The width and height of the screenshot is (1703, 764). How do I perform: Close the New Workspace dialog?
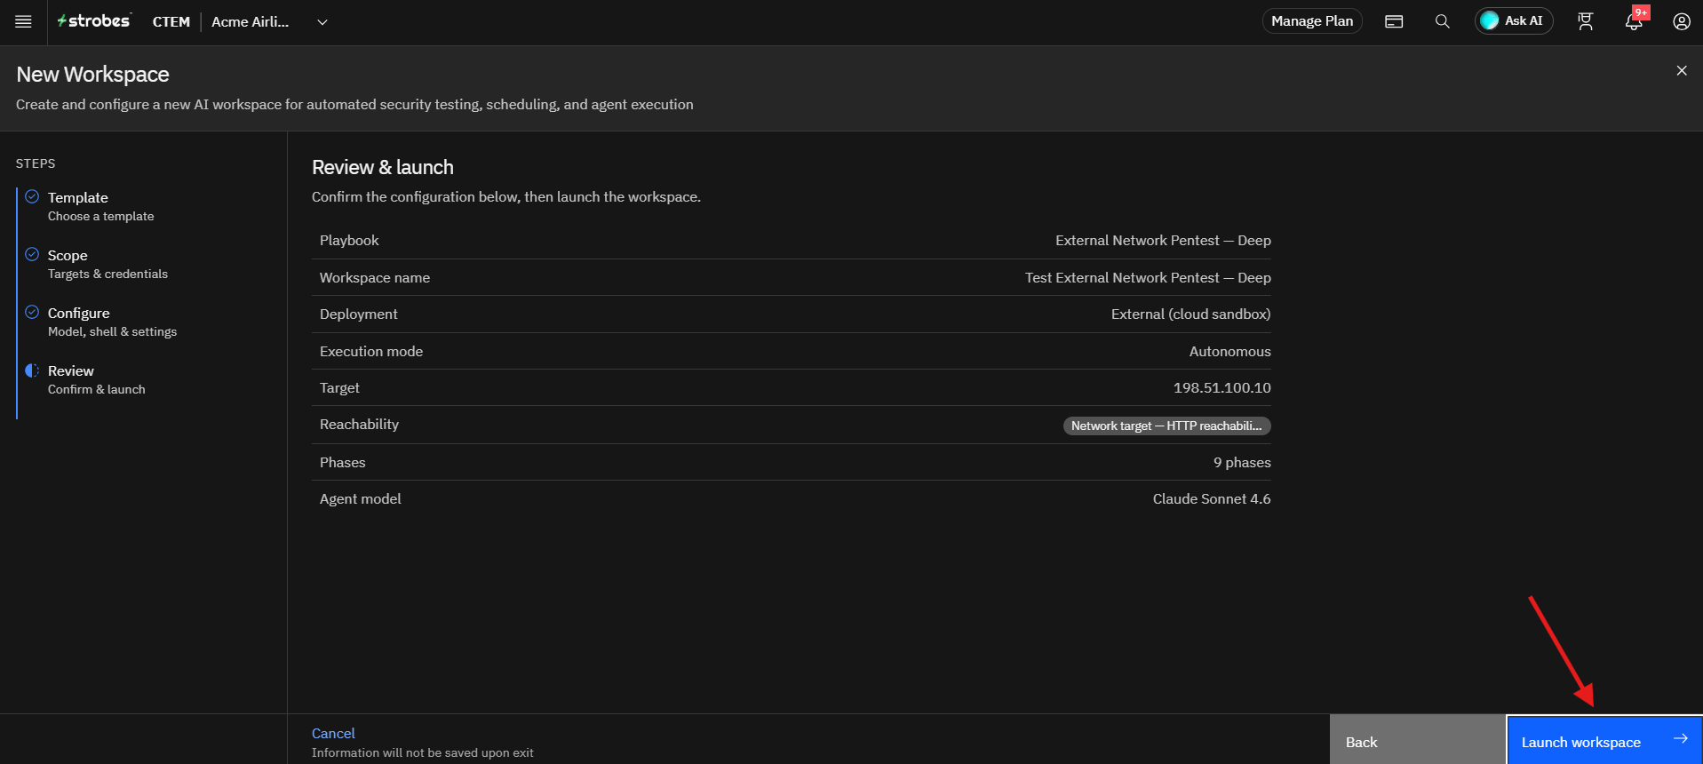pyautogui.click(x=1682, y=70)
